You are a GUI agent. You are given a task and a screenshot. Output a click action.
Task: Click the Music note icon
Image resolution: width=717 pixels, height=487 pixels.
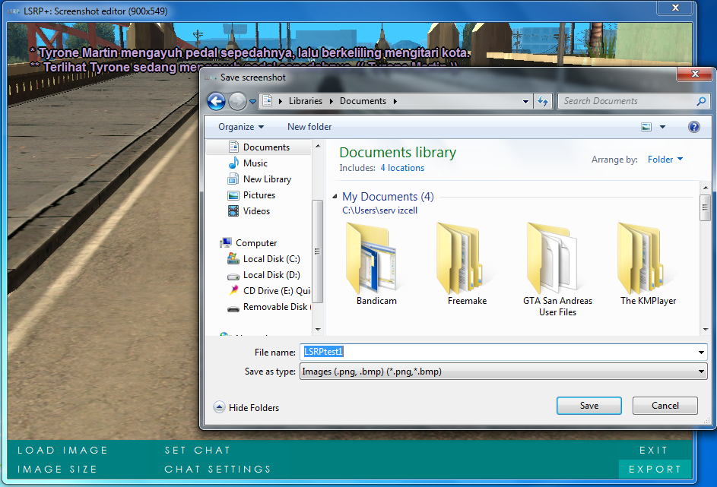click(x=233, y=163)
